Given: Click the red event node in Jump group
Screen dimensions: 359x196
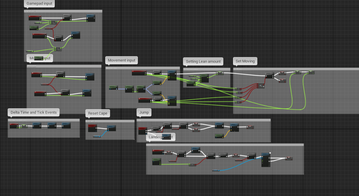Looking at the screenshot, I should 143,130.
